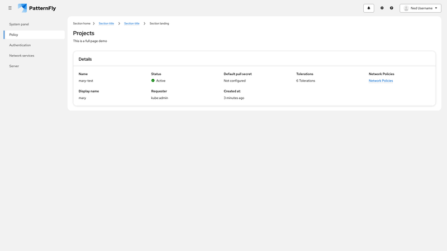Open the Server navigation item
The height and width of the screenshot is (251, 447).
pyautogui.click(x=14, y=66)
